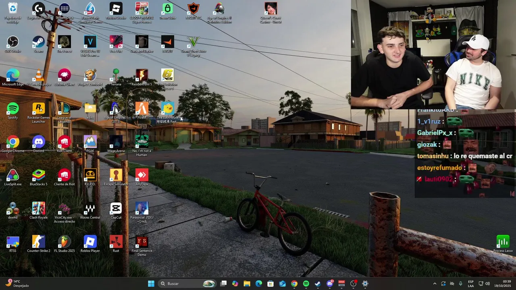Select the AnyDesk desktop icon
This screenshot has width=516, height=290.
(142, 177)
